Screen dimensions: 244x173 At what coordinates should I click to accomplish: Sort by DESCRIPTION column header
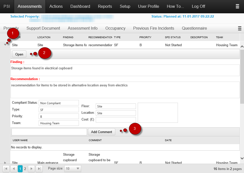point(199,37)
